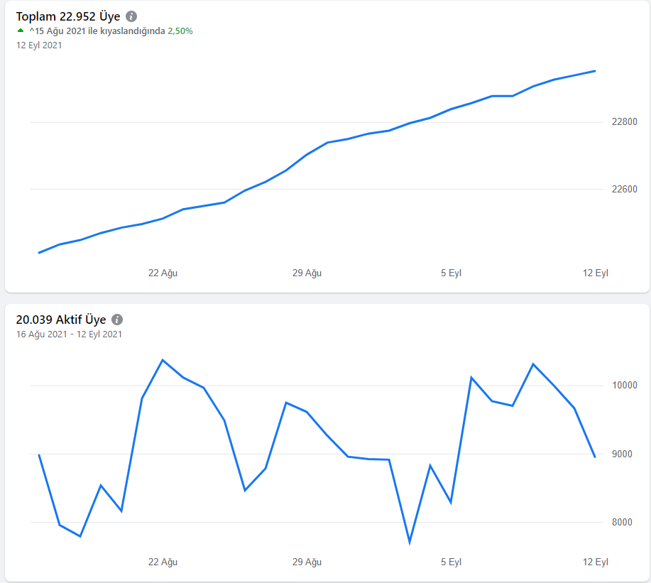Click the 5 Eyl label on active members chart
Image resolution: width=651 pixels, height=583 pixels.
click(451, 562)
